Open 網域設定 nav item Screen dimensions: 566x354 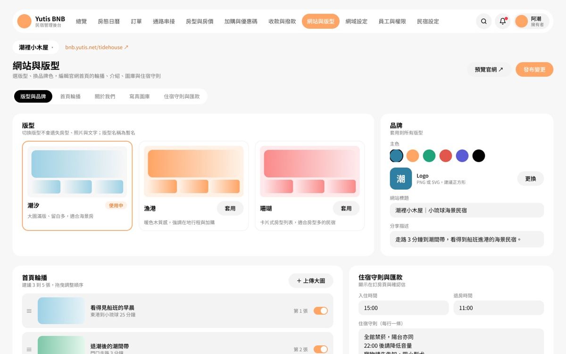point(357,21)
